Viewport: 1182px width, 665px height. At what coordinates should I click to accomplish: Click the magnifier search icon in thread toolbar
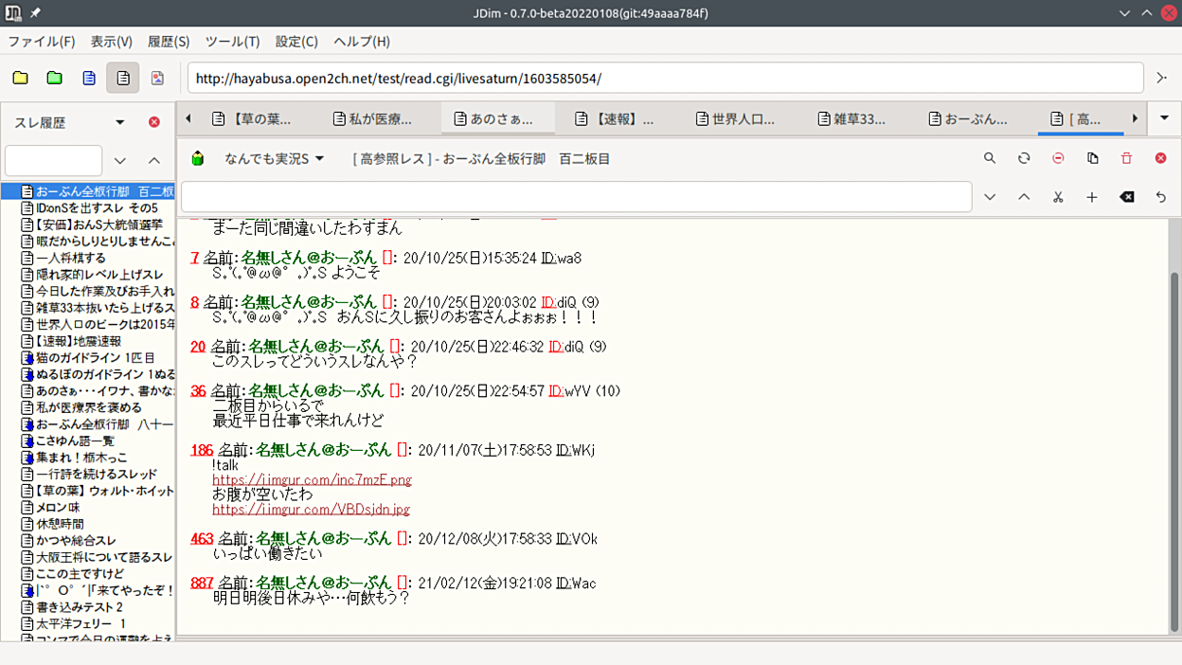pos(990,158)
